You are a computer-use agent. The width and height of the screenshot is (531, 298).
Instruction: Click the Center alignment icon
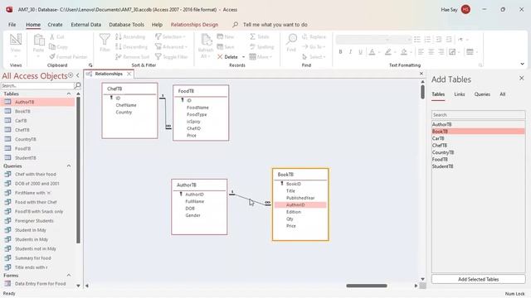coord(431,51)
